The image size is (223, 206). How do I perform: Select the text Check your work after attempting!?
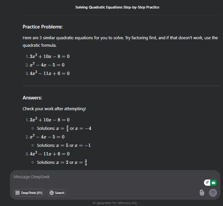(54, 109)
